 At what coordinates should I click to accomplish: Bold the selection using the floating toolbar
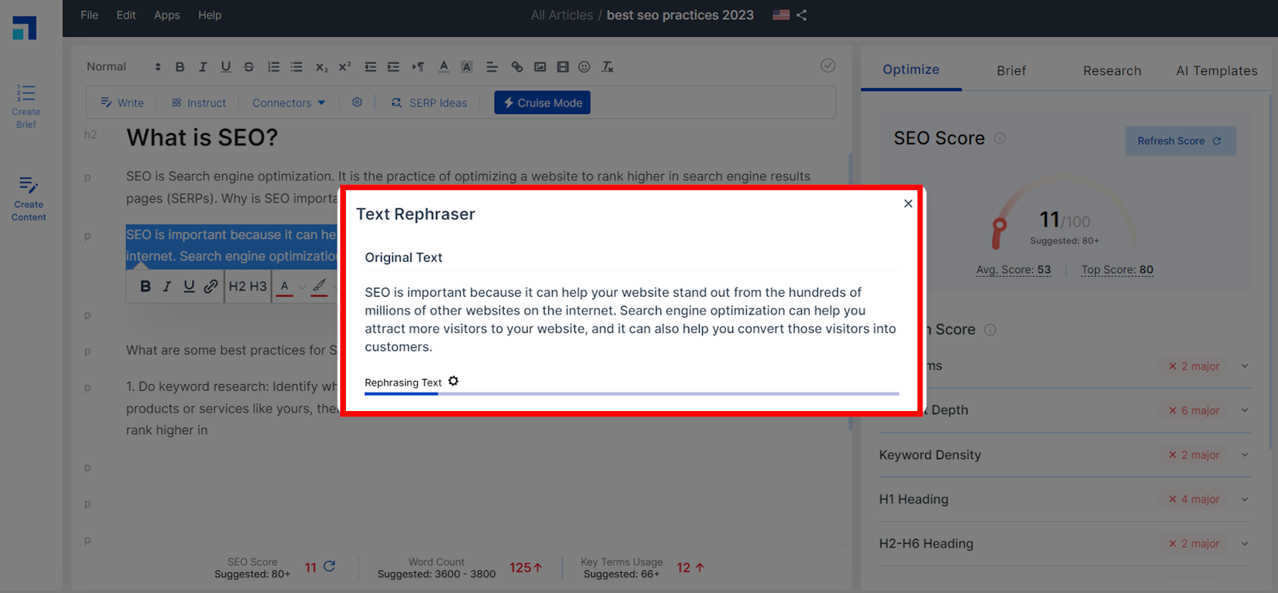(x=145, y=286)
